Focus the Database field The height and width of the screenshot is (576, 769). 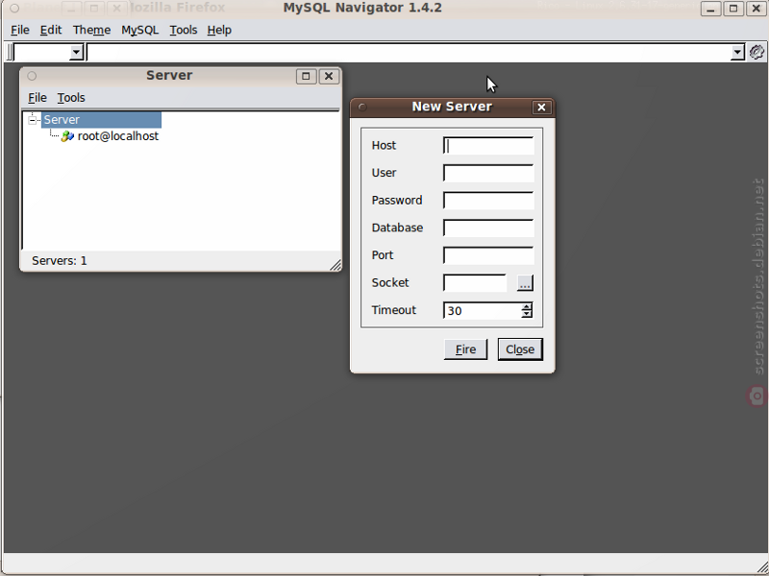(x=488, y=228)
